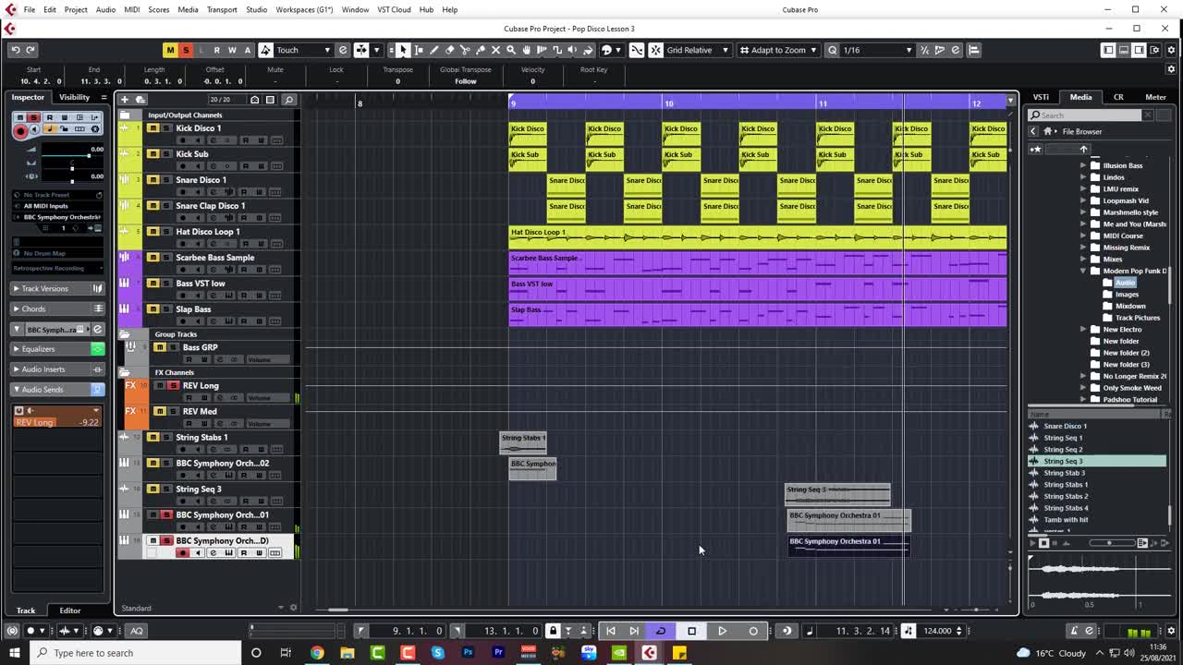Viewport: 1183px width, 665px height.
Task: Expand the Track Versions inspector section
Action: [56, 289]
